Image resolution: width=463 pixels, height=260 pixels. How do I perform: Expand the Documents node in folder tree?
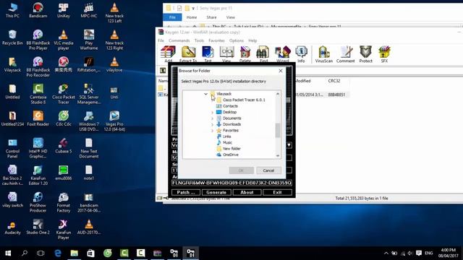(x=212, y=118)
